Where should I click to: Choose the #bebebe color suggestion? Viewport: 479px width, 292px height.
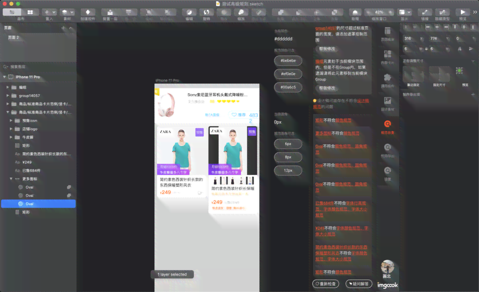288,60
